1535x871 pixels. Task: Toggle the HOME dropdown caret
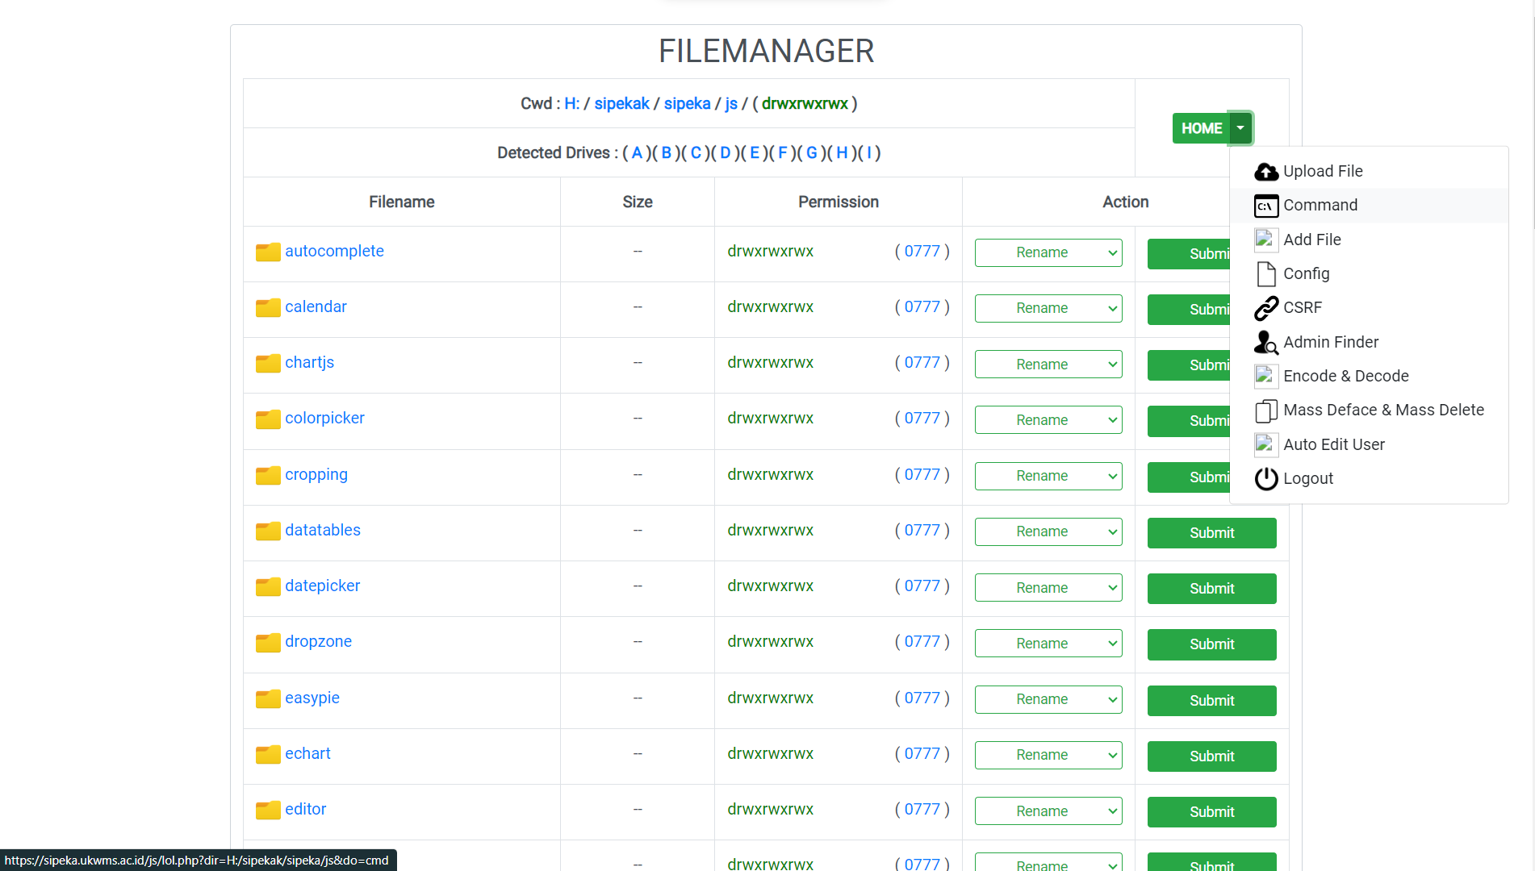[x=1240, y=128]
